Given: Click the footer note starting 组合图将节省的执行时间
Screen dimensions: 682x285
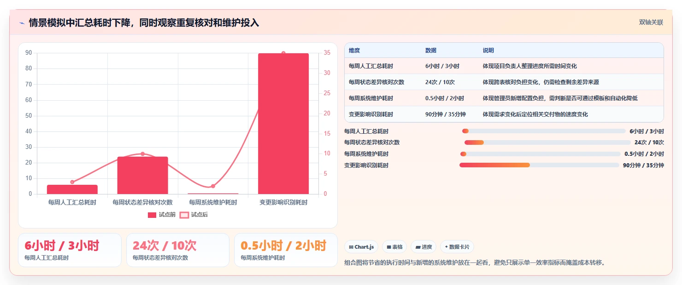Looking at the screenshot, I should 474,263.
